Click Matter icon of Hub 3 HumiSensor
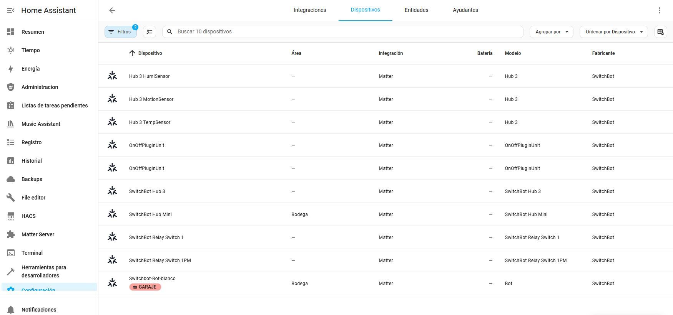Image resolution: width=673 pixels, height=315 pixels. (x=112, y=76)
